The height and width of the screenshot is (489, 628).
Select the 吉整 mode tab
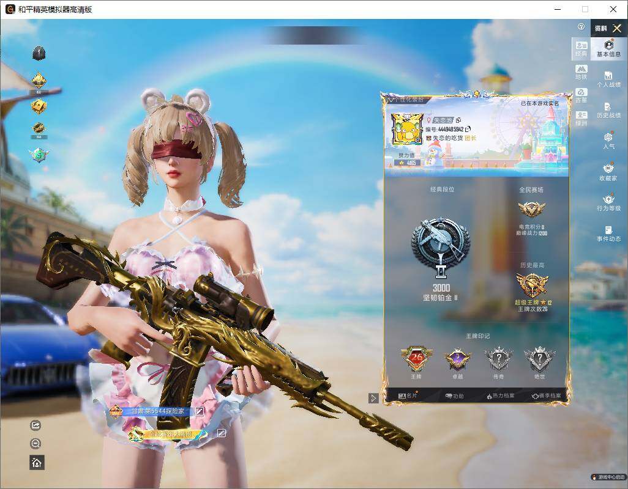tap(581, 95)
